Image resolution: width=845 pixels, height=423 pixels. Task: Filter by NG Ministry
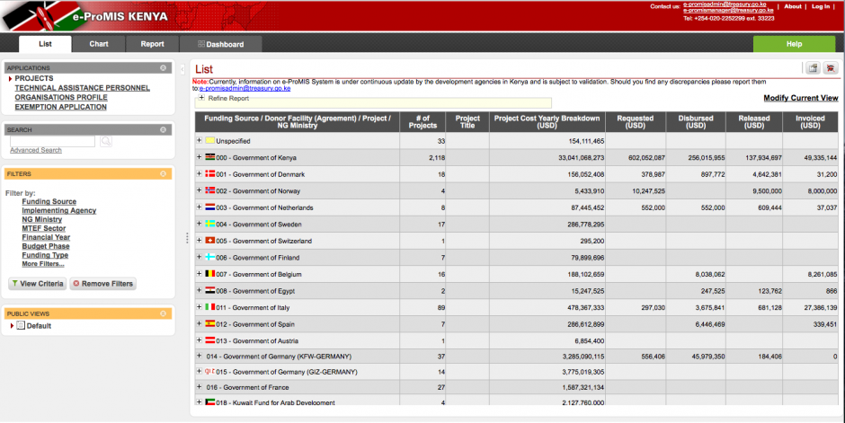click(42, 219)
